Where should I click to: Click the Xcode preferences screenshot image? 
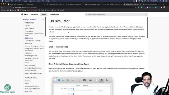point(82,86)
